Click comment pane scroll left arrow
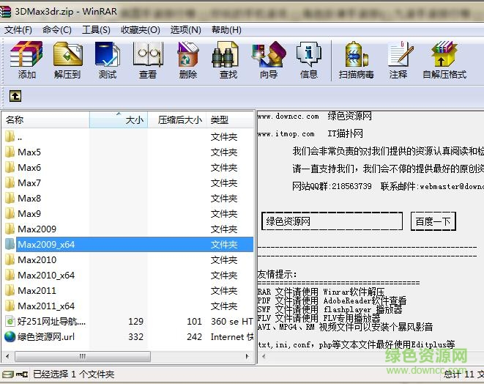484x384 pixels. click(x=264, y=356)
